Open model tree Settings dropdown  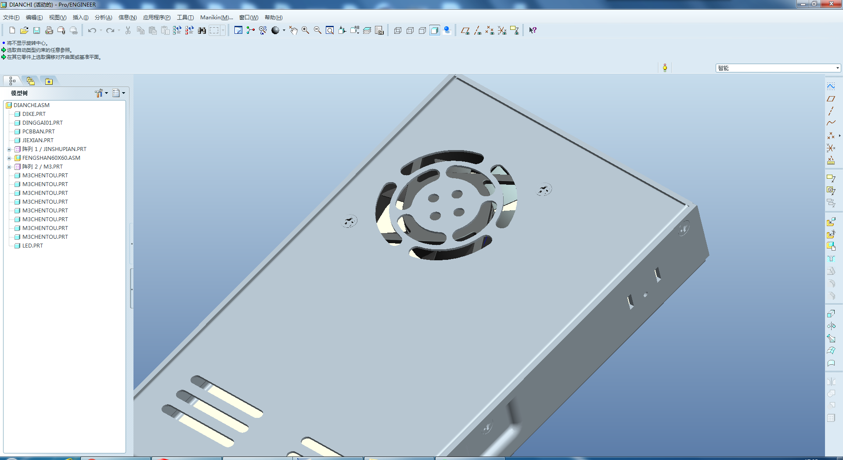101,93
